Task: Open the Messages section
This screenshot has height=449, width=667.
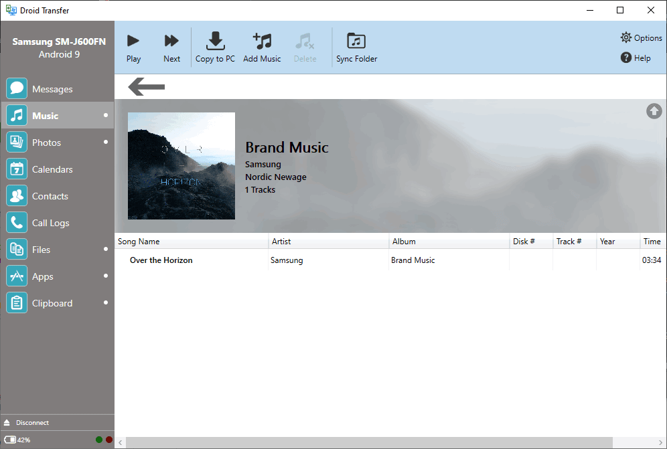Action: click(58, 88)
